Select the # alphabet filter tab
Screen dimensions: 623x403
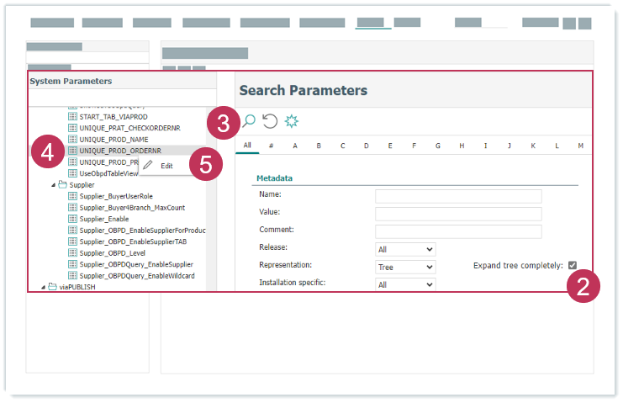[x=271, y=146]
